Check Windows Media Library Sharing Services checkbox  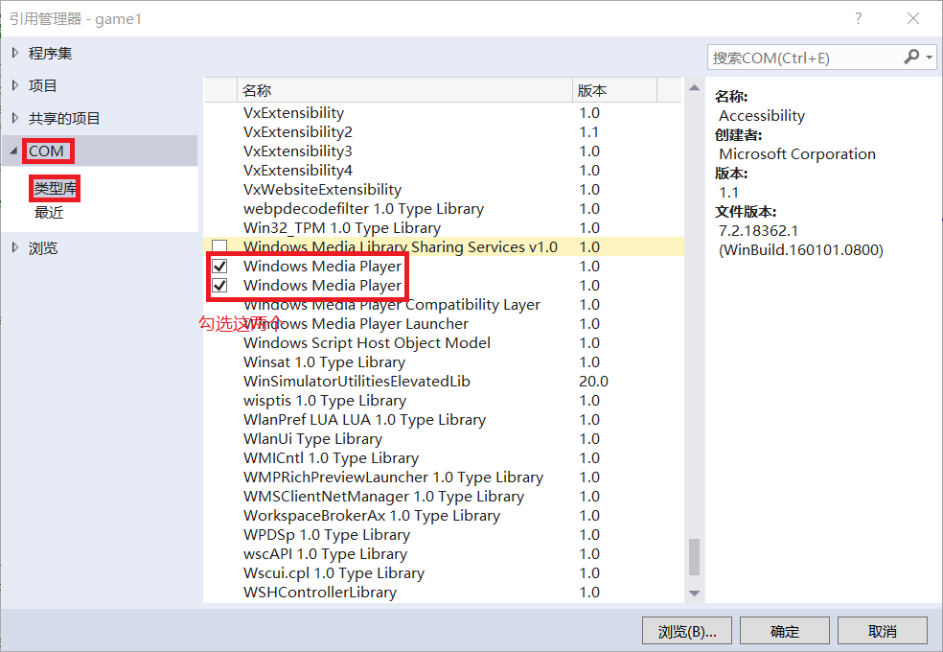tap(219, 246)
